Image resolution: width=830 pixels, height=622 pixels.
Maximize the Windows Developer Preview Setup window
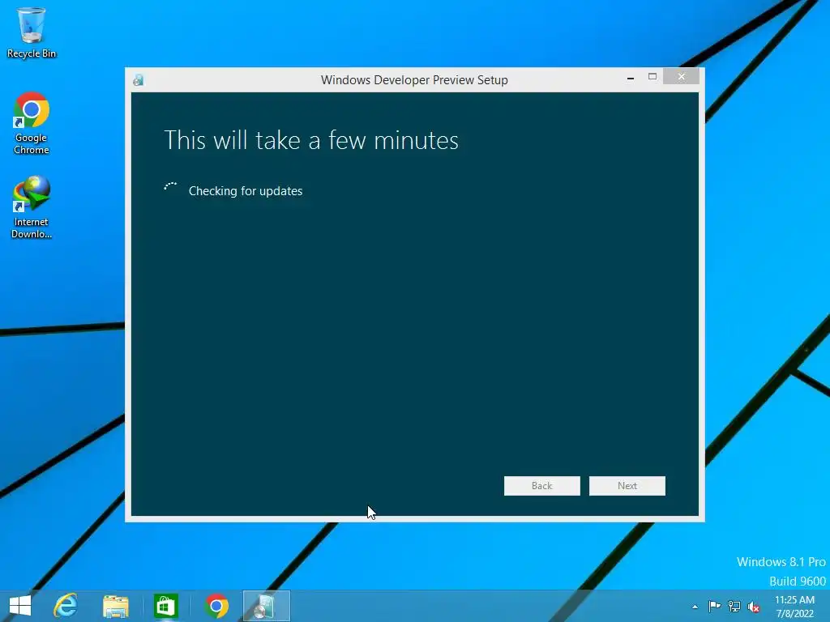[652, 77]
